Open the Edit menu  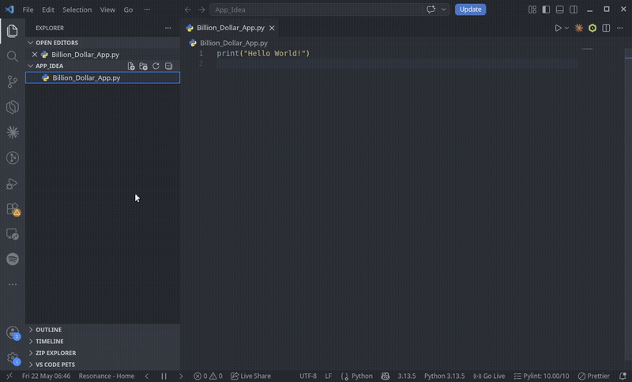pos(48,9)
